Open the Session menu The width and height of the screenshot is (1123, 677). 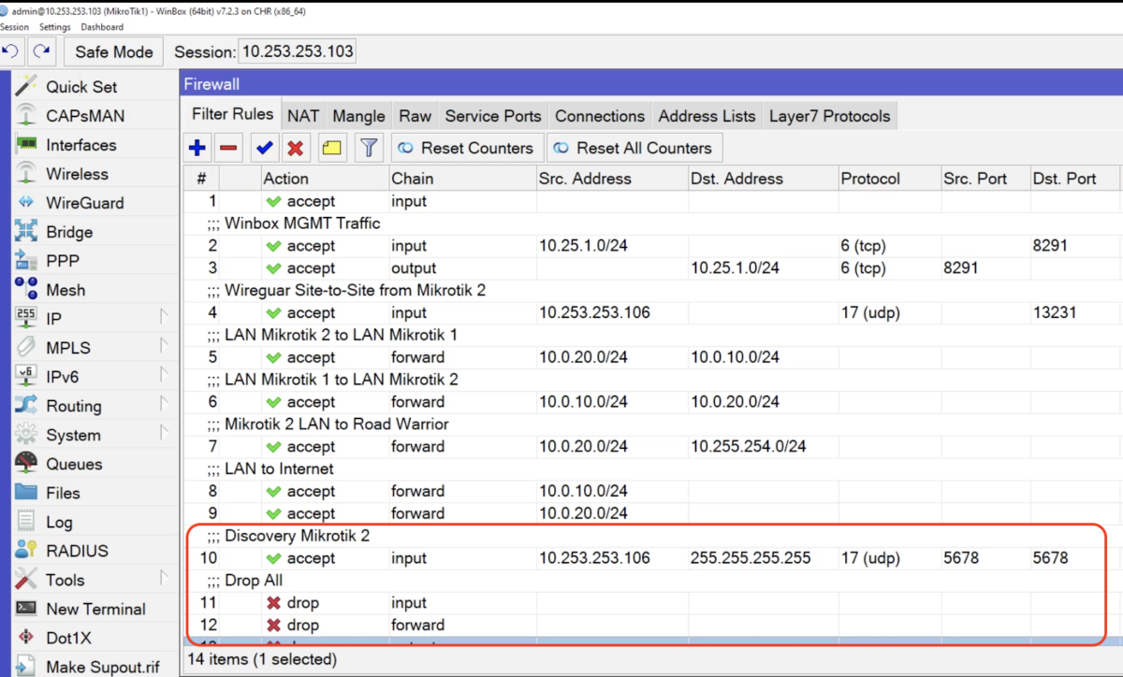pyautogui.click(x=13, y=27)
